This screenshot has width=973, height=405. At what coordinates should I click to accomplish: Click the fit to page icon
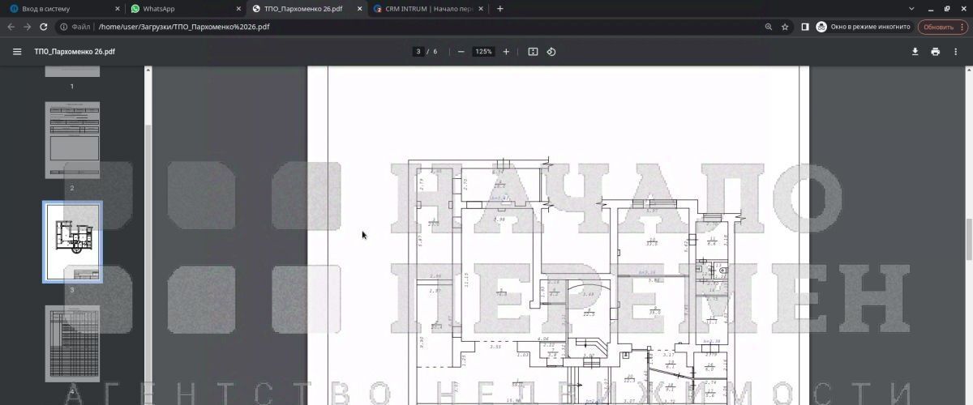coord(533,51)
